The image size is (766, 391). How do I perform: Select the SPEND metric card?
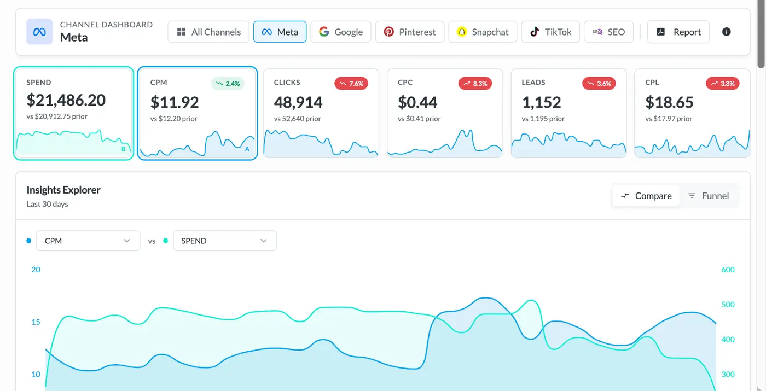point(74,113)
